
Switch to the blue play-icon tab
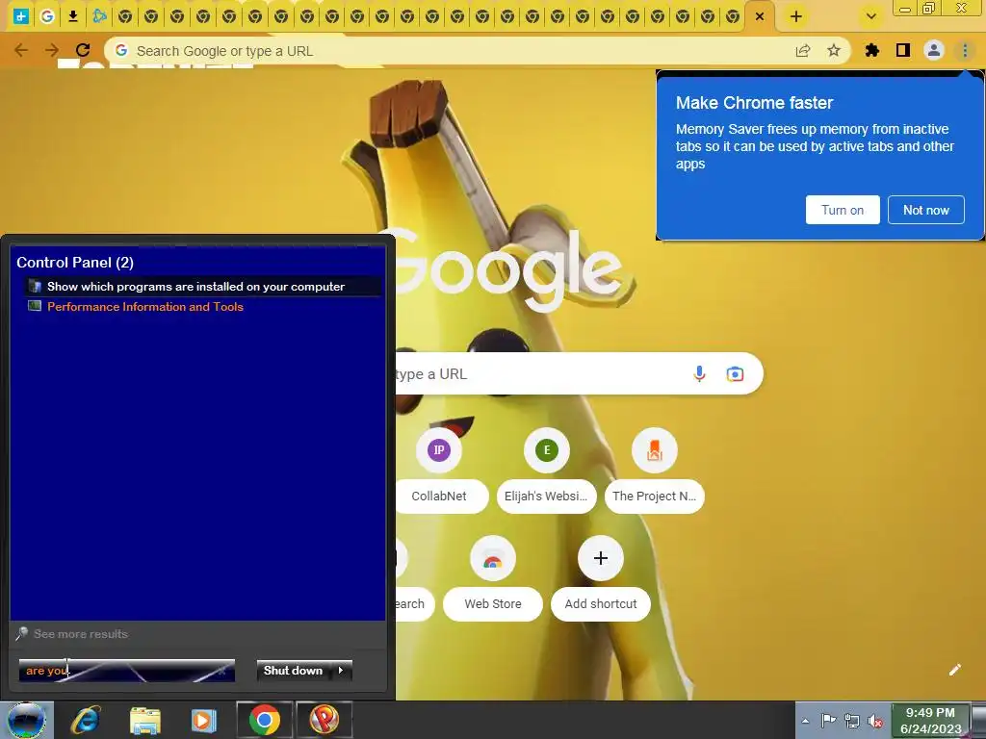pyautogui.click(x=99, y=16)
